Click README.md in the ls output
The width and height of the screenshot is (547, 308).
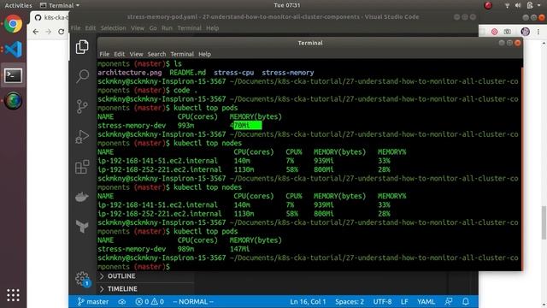188,73
